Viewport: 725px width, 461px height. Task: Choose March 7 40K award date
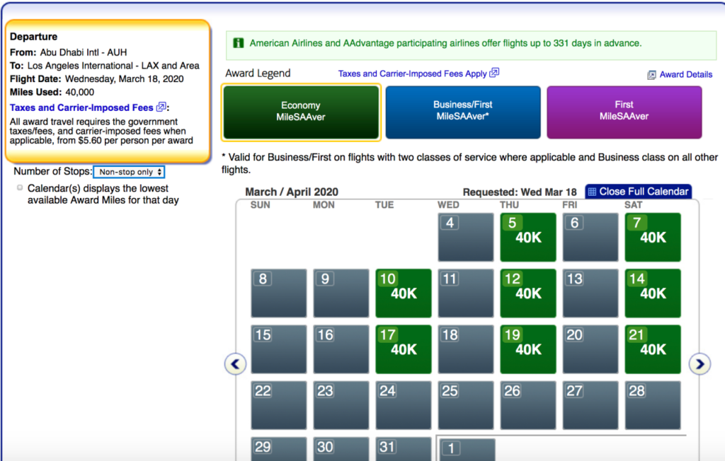(652, 237)
